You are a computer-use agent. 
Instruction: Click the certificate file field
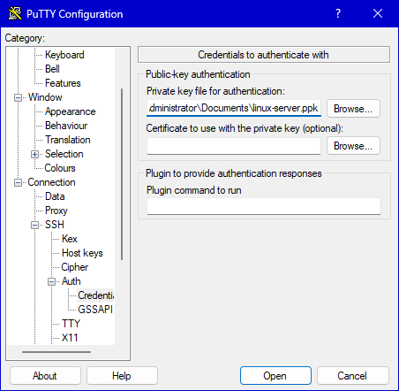tap(234, 145)
